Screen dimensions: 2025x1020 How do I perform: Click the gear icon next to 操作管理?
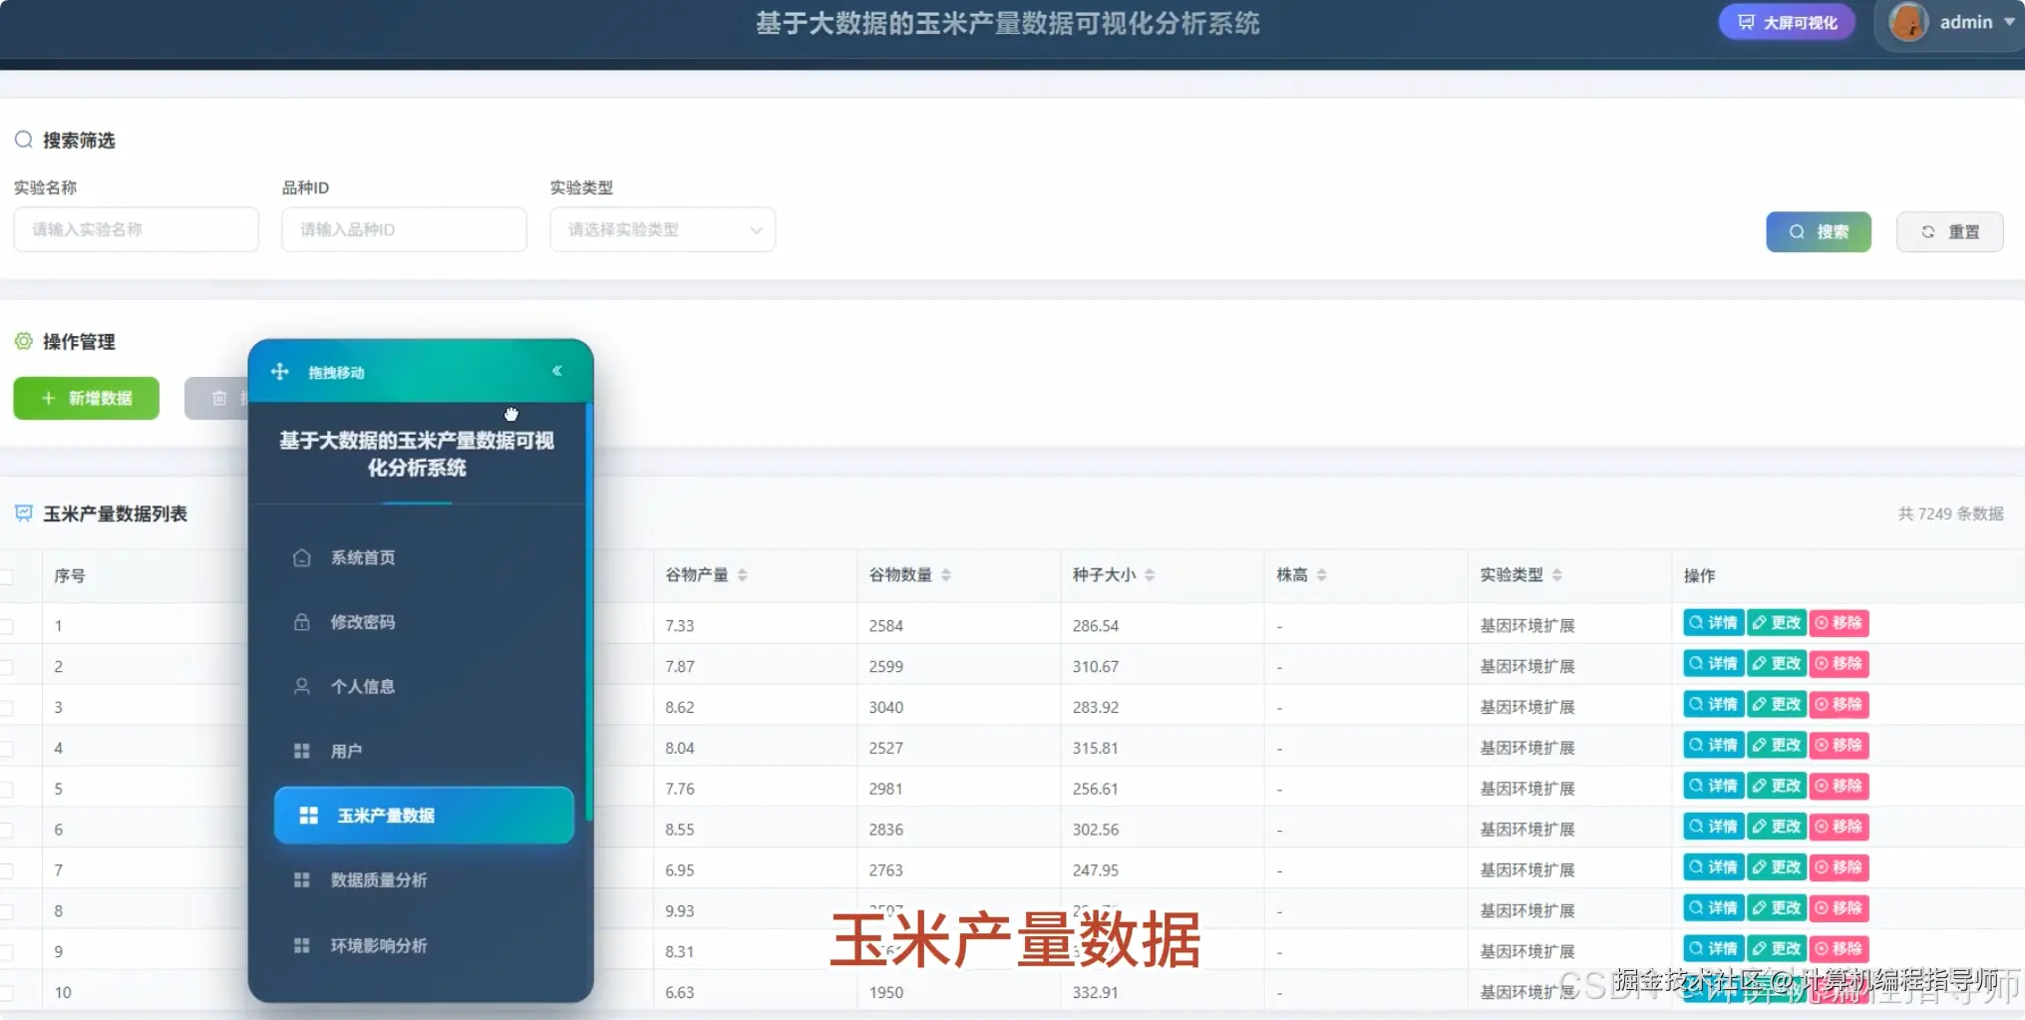tap(23, 341)
